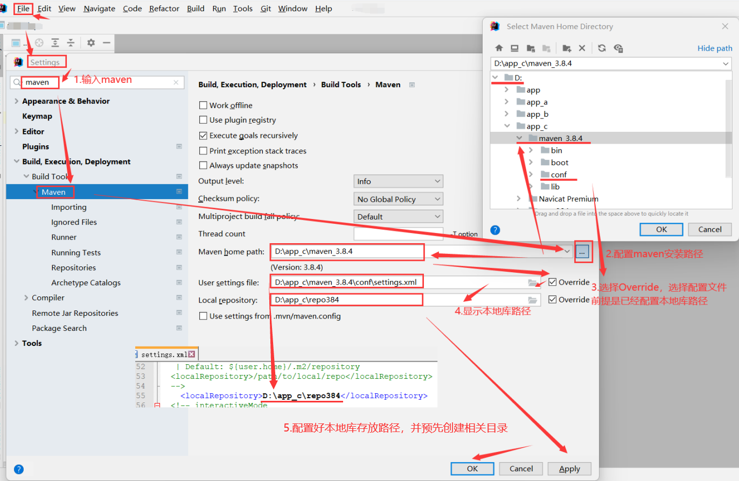Enable Always update snapshots checkbox
This screenshot has width=739, height=481.
[x=203, y=166]
